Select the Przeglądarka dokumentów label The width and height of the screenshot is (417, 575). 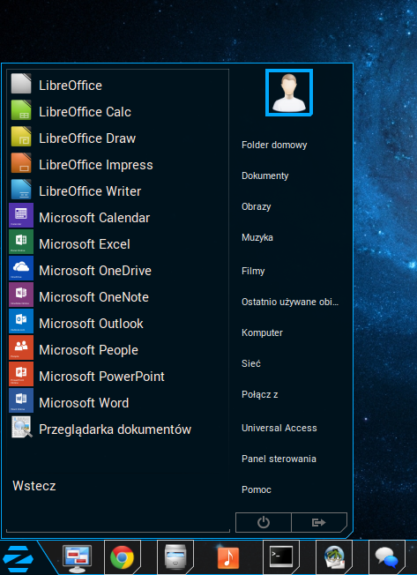tap(115, 429)
